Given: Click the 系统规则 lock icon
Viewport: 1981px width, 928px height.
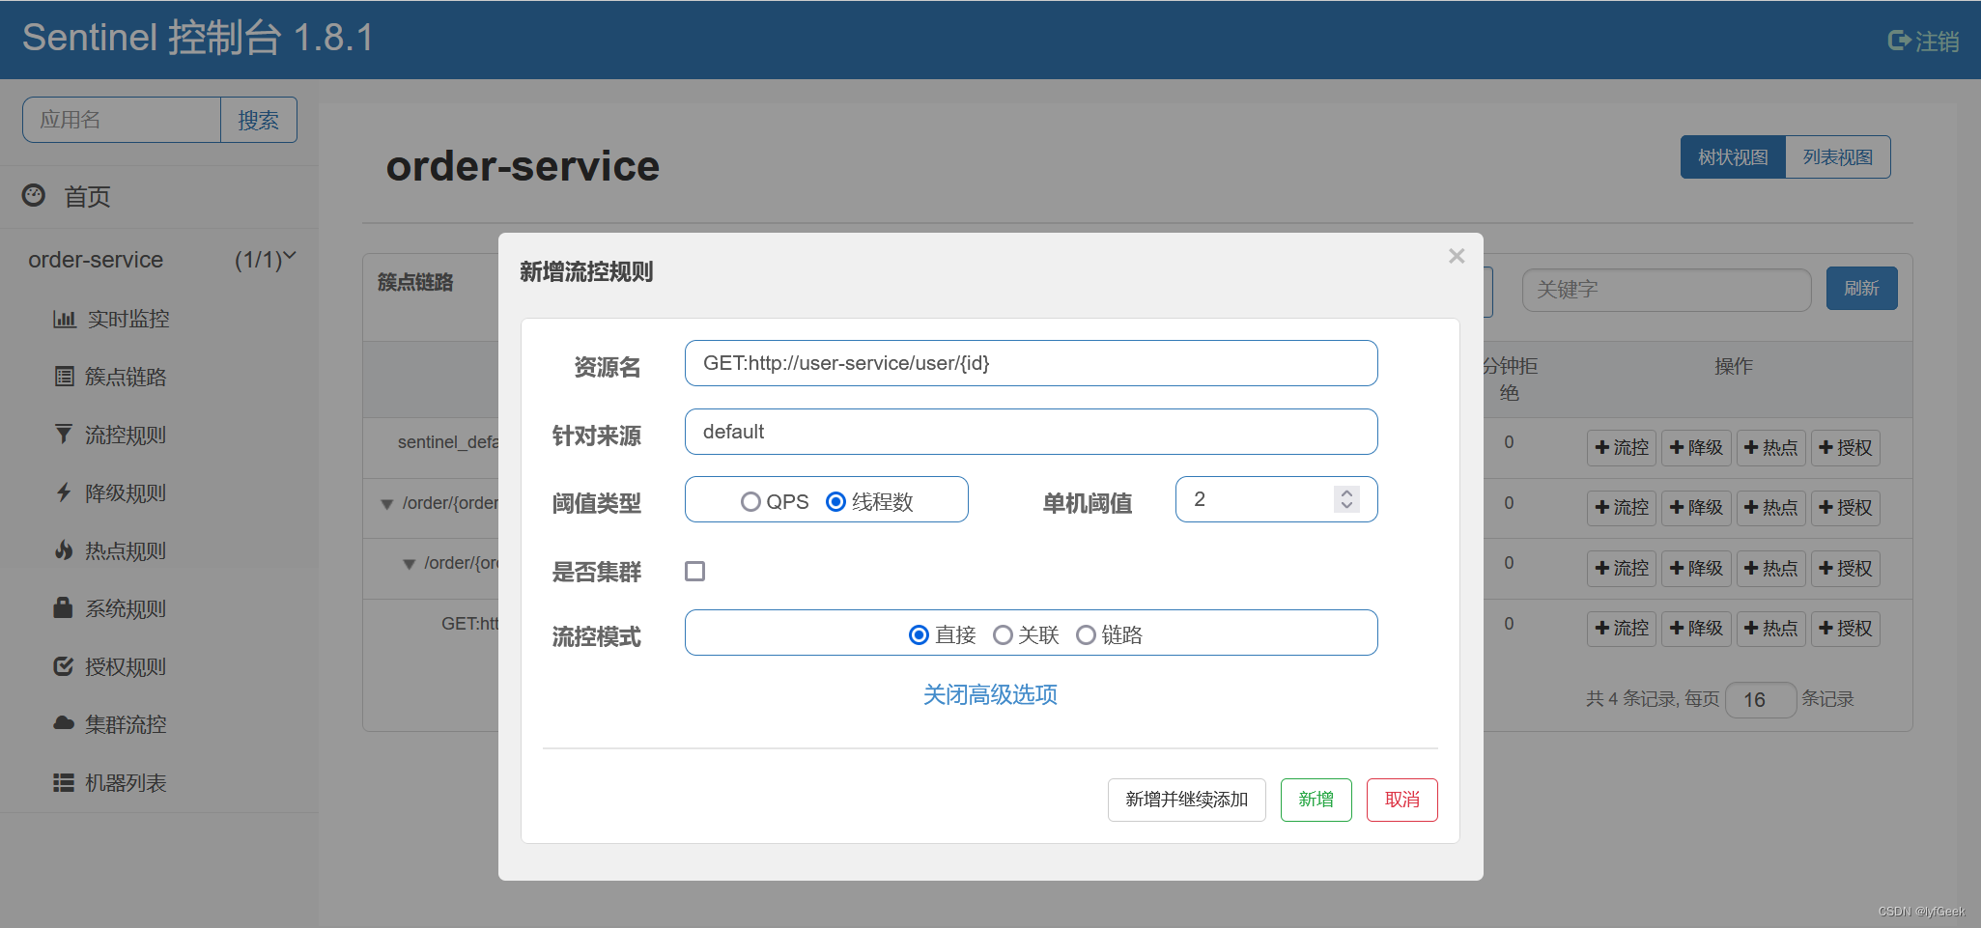Looking at the screenshot, I should [x=63, y=607].
